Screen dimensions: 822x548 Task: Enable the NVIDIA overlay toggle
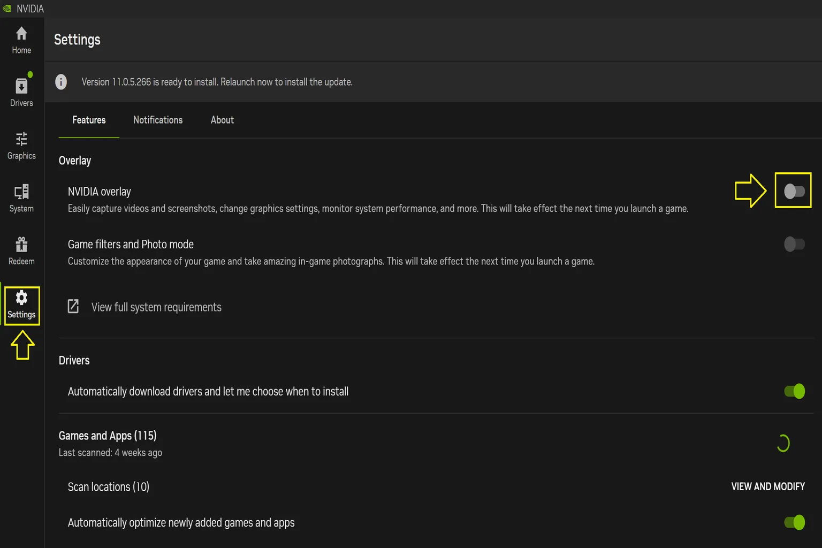(x=794, y=191)
